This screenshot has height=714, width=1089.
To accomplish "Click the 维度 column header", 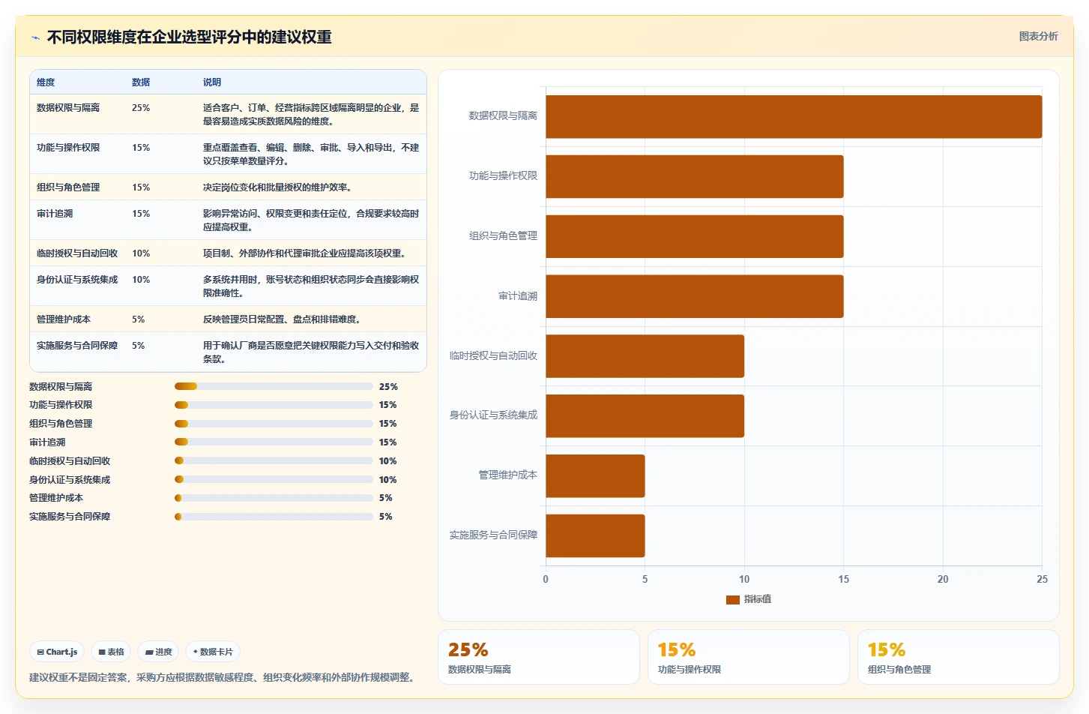I will pyautogui.click(x=46, y=82).
